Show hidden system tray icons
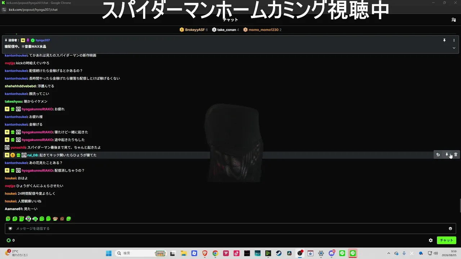The width and height of the screenshot is (461, 259). pyautogui.click(x=389, y=253)
